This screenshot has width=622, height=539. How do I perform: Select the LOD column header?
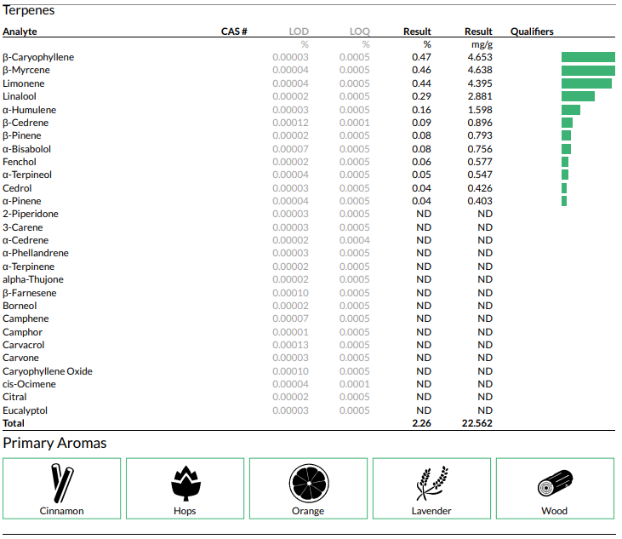(x=299, y=32)
